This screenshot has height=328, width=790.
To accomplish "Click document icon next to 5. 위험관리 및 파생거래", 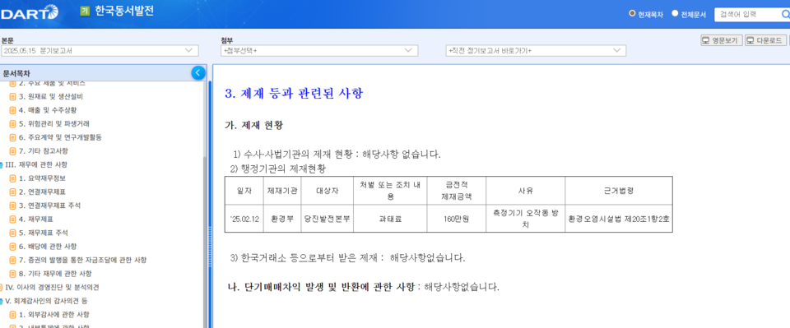I will [12, 124].
